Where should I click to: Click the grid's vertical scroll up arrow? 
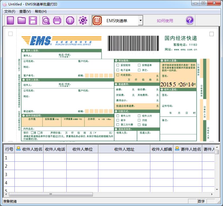(217, 147)
